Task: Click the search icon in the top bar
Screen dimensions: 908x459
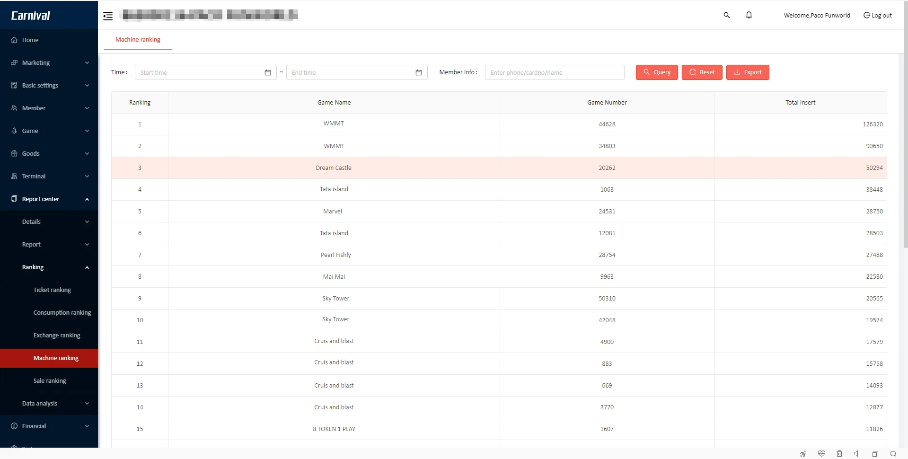Action: click(x=727, y=15)
